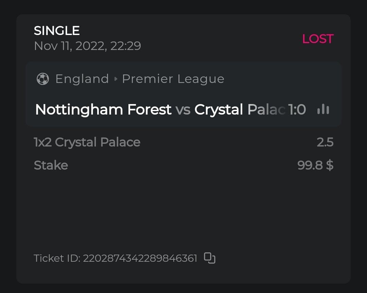Select the Ticket ID number text
Screen dimensions: 367x293
140,258
